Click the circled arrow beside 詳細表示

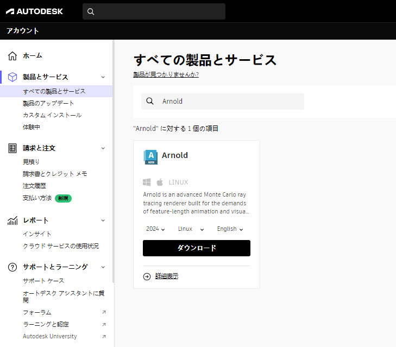(147, 277)
